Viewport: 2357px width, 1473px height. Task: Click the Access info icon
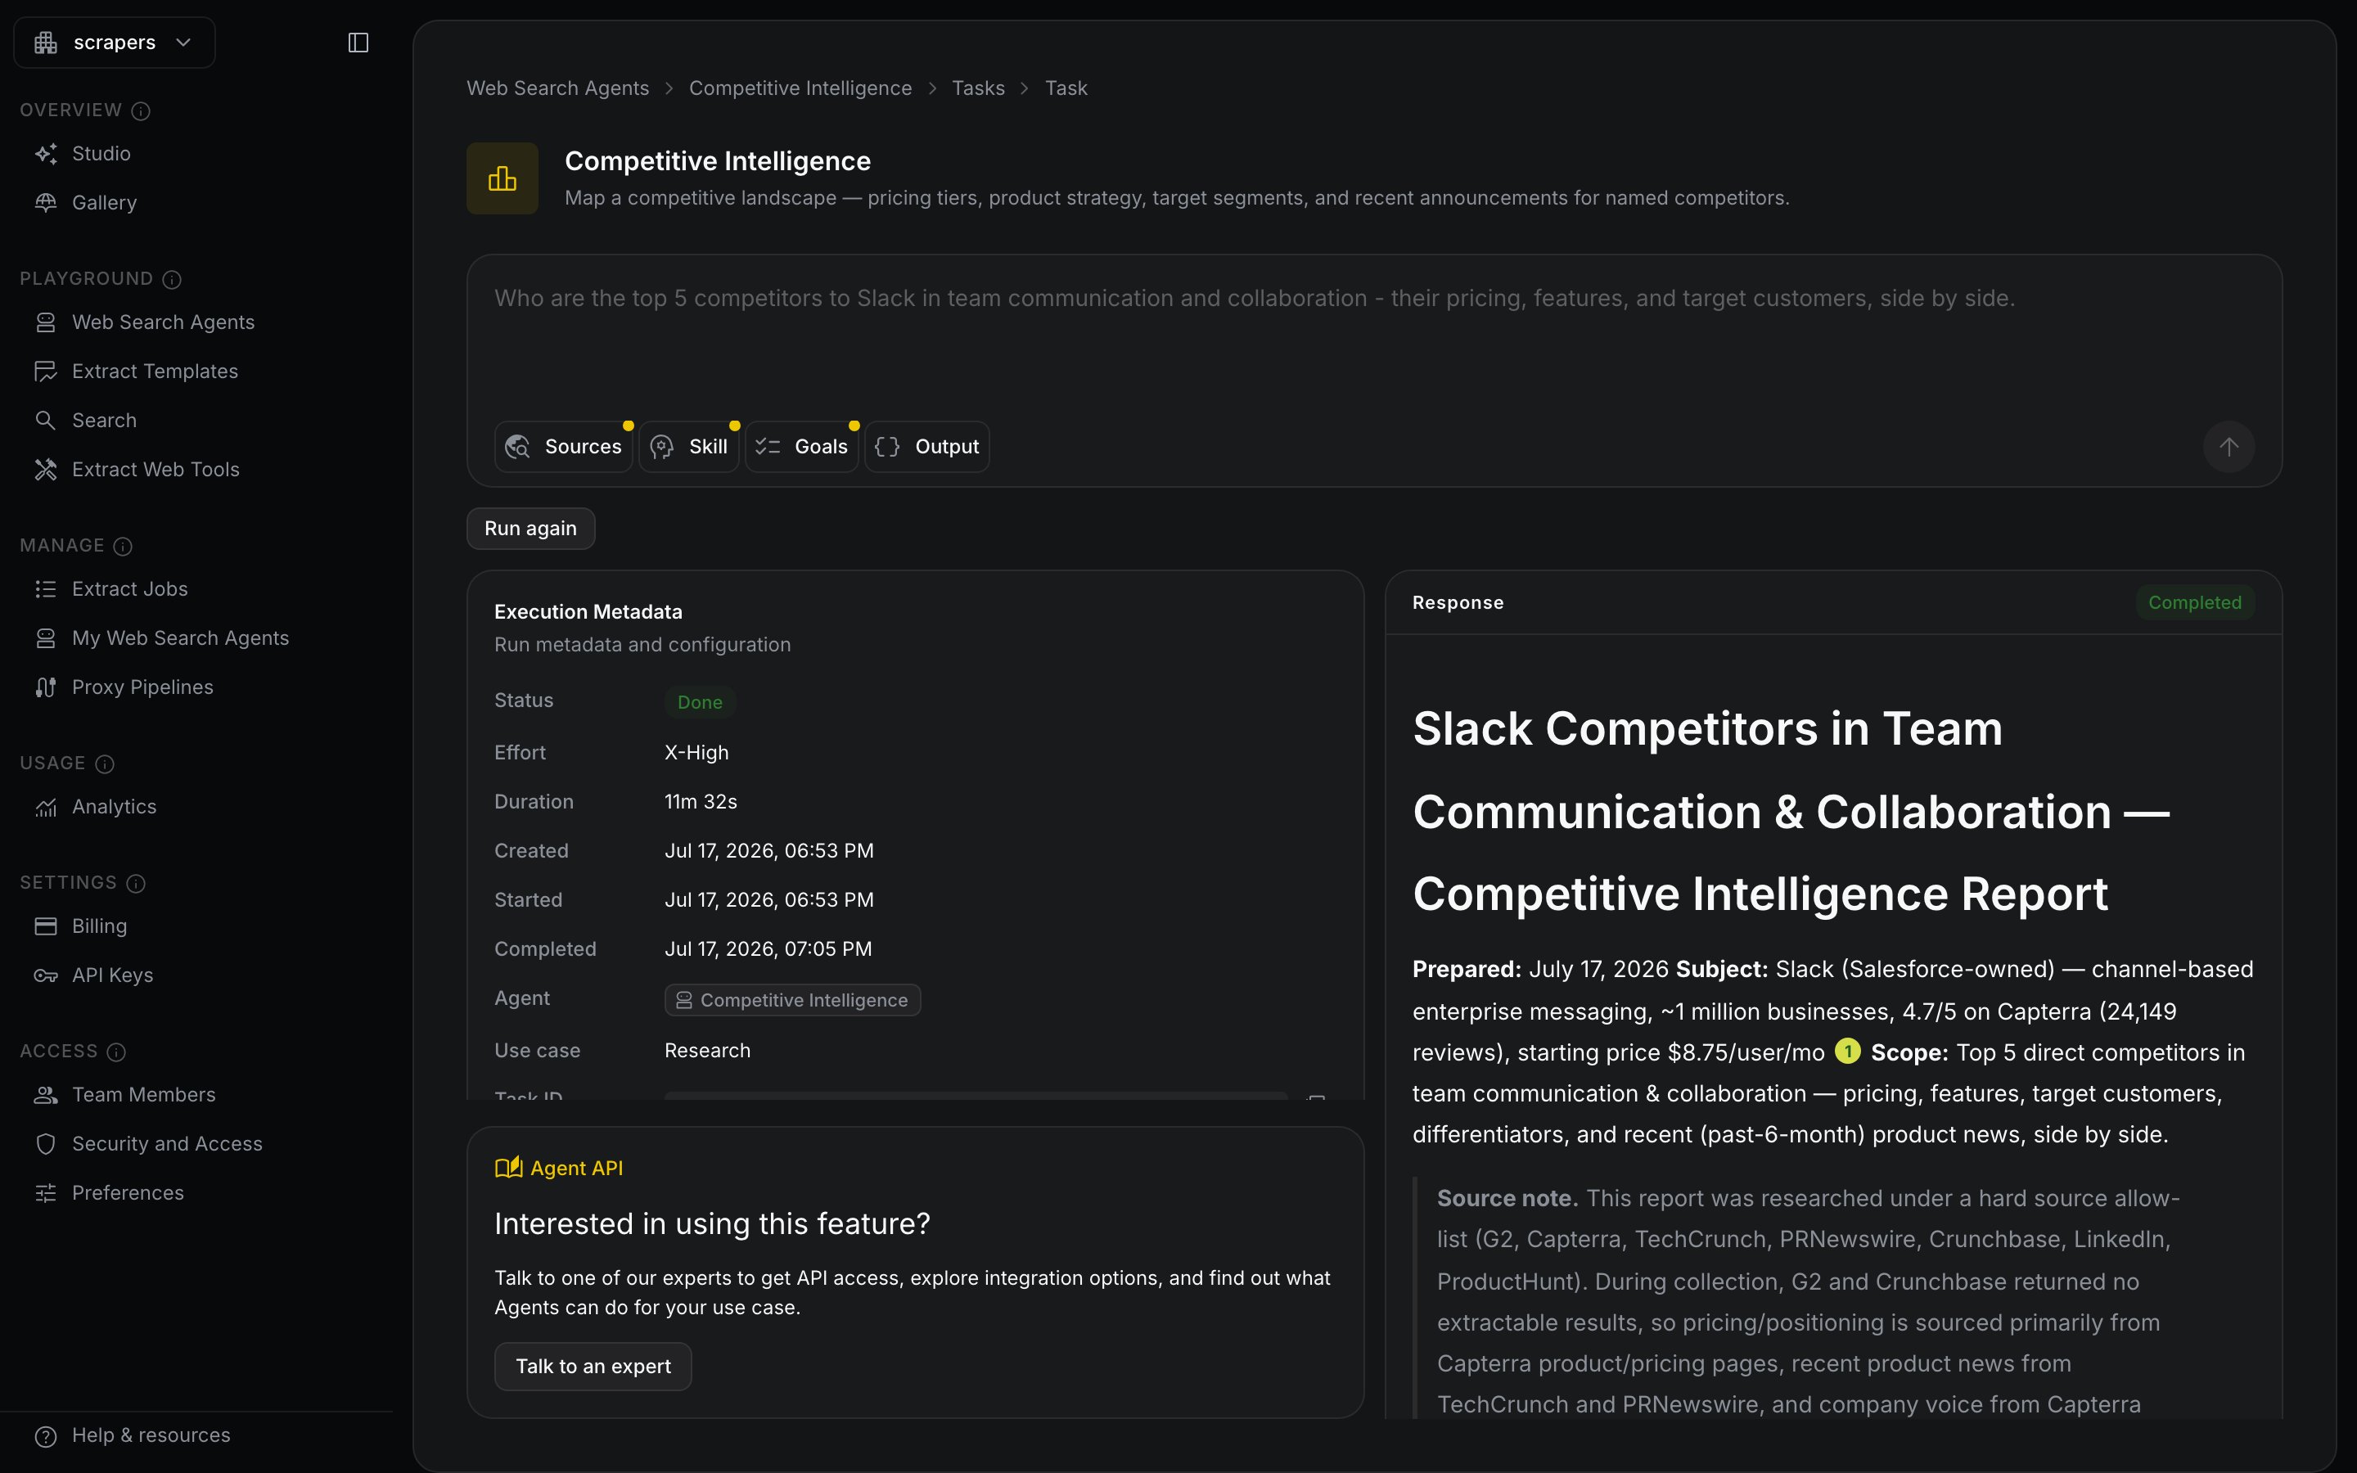tap(116, 1052)
